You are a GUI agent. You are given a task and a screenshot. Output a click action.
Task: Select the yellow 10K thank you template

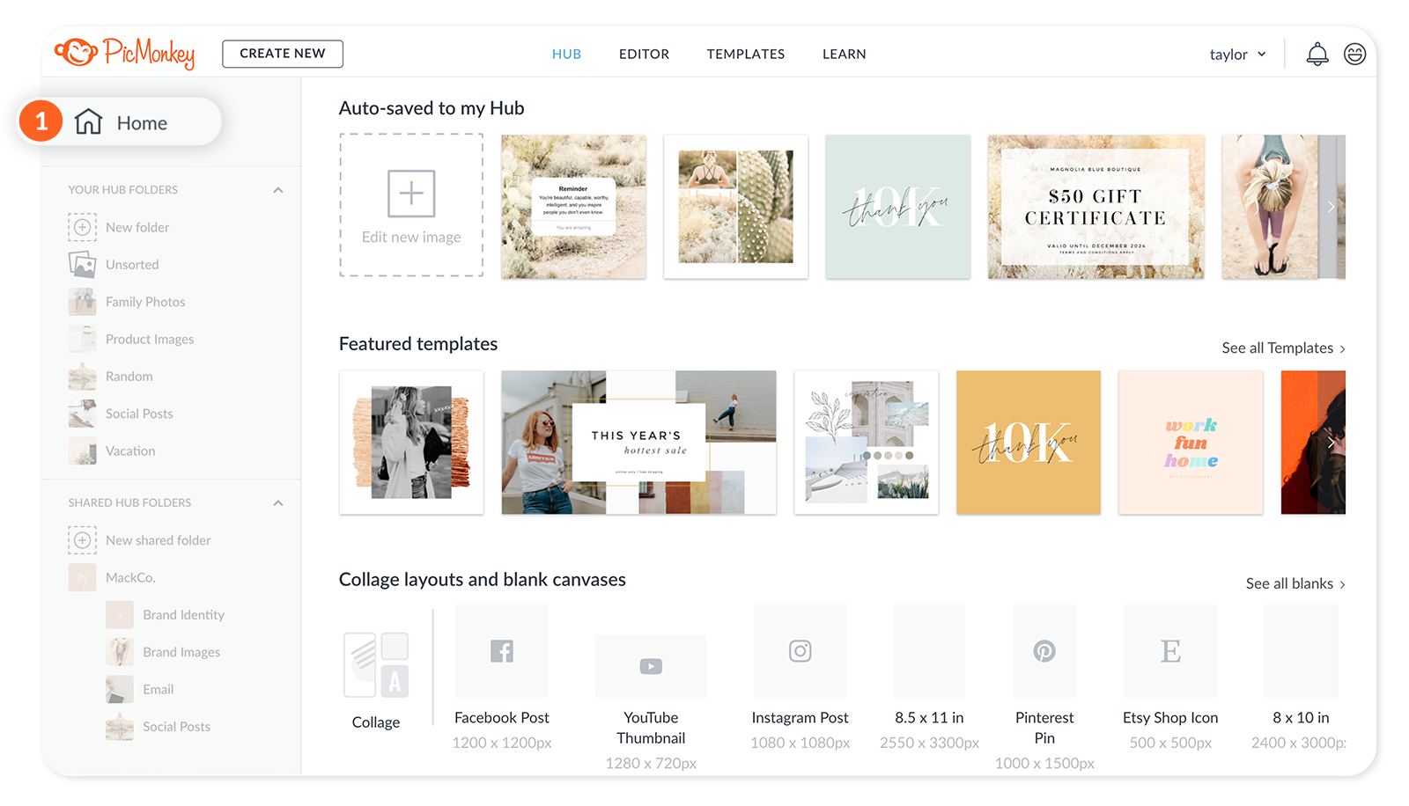tap(1029, 443)
